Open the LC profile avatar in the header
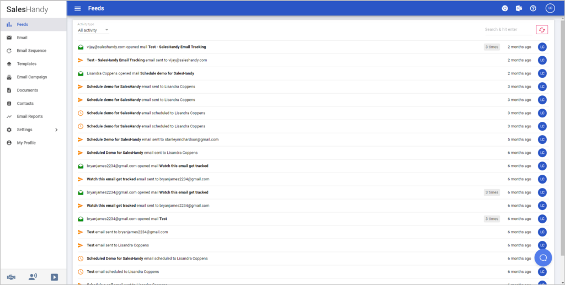Image resolution: width=565 pixels, height=285 pixels. [x=550, y=8]
